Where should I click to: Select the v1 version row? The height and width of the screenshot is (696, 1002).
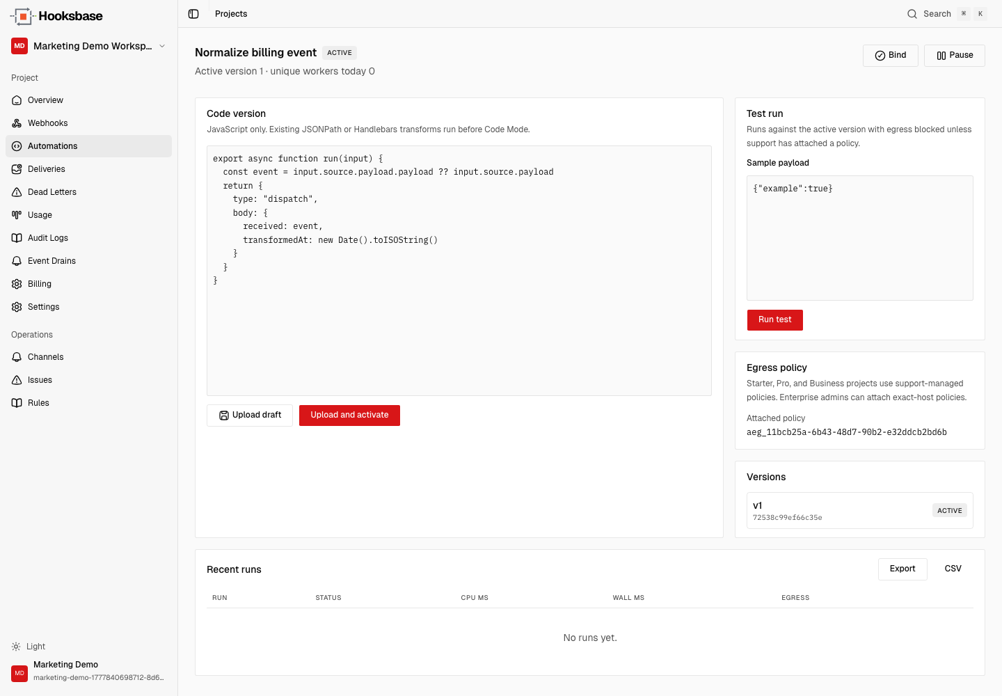click(x=860, y=511)
